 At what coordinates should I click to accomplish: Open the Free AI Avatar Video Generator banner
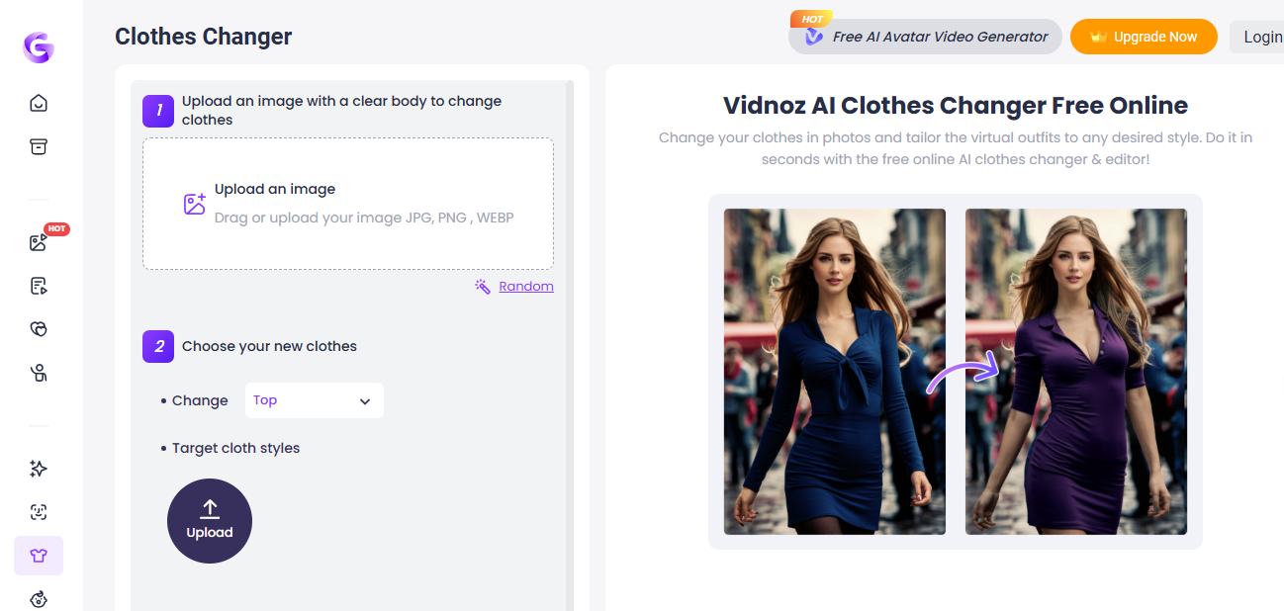[925, 37]
